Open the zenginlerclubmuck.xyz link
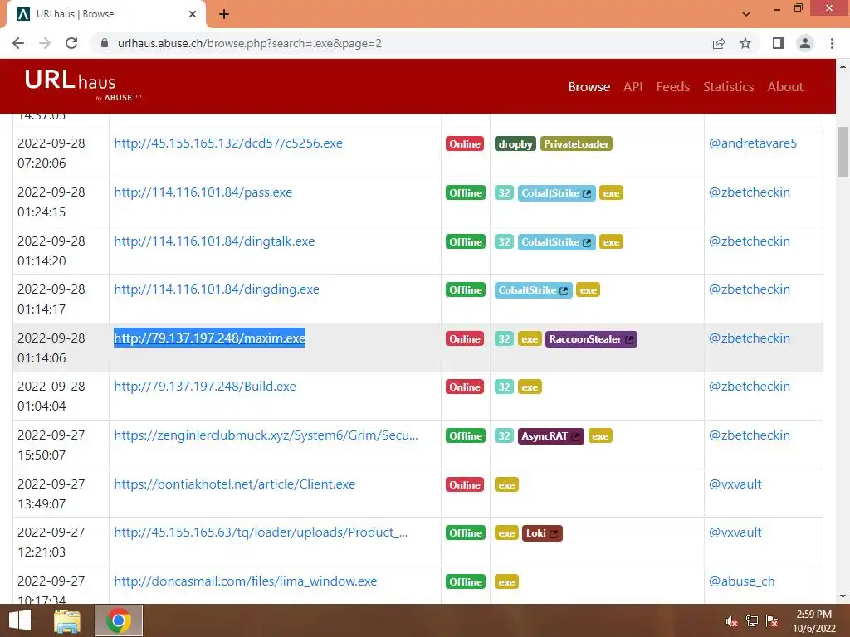 tap(266, 435)
